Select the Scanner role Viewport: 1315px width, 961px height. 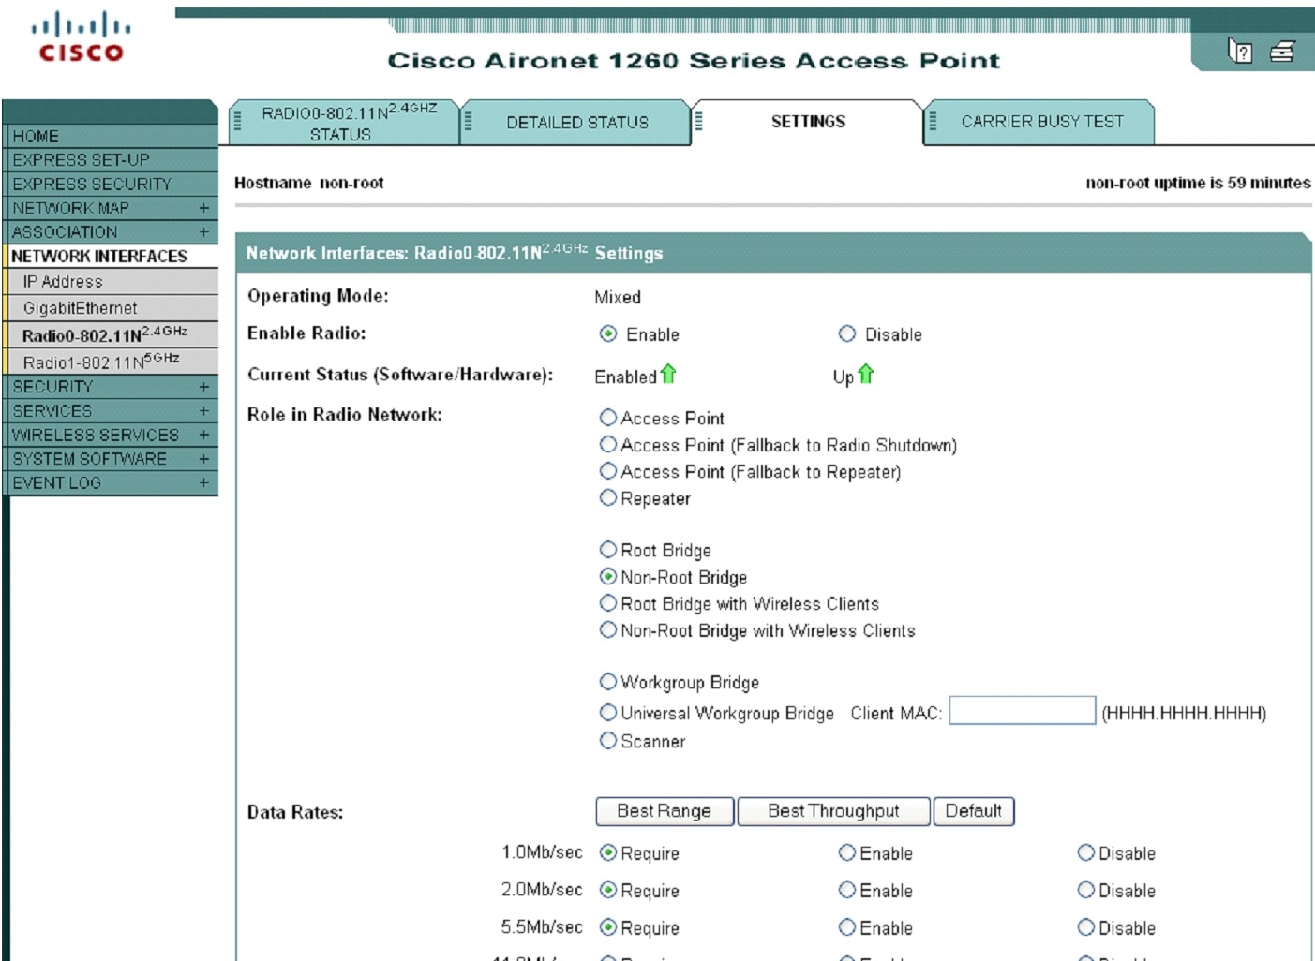[x=608, y=741]
